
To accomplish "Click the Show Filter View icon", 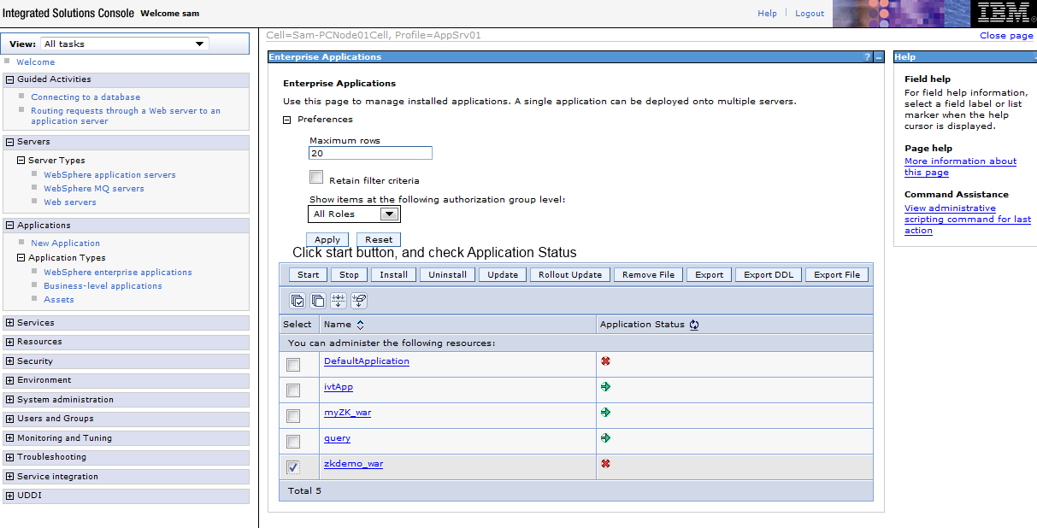I will point(339,300).
